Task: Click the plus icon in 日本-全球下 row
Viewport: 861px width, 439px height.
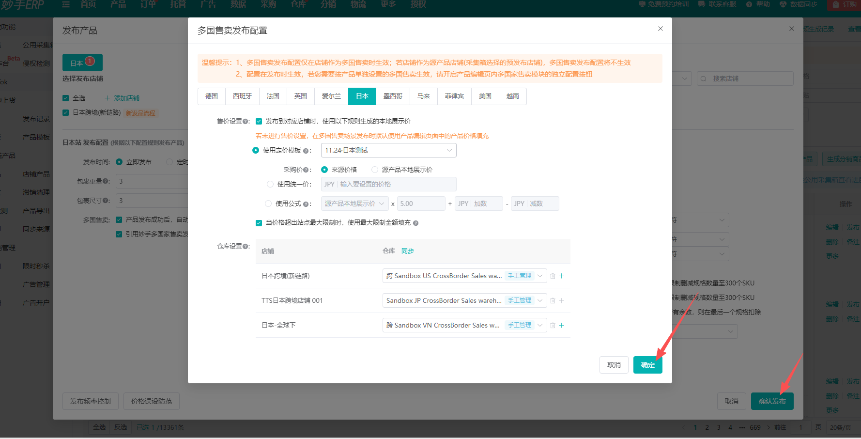Action: point(562,326)
